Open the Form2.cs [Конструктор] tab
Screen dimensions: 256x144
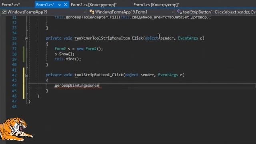tap(94, 5)
